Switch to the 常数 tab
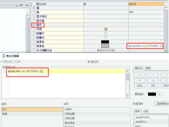Image resolution: width=169 pixels, height=127 pixels. pyautogui.click(x=148, y=68)
